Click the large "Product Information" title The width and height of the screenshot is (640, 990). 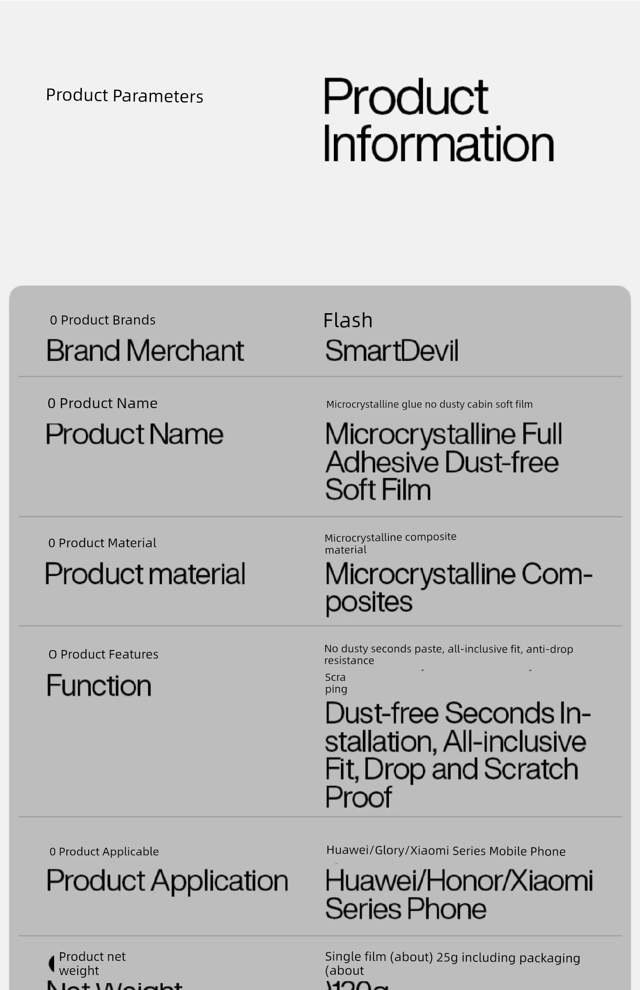[x=438, y=120]
